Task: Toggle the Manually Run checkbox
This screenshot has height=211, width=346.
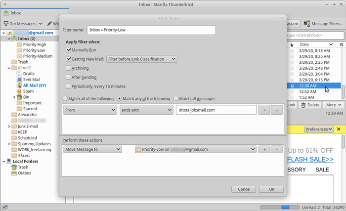Action: [68, 50]
